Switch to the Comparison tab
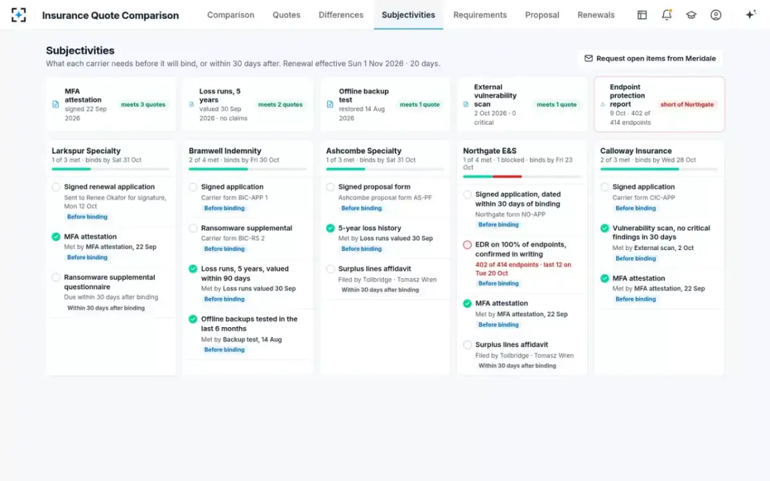 click(x=230, y=15)
